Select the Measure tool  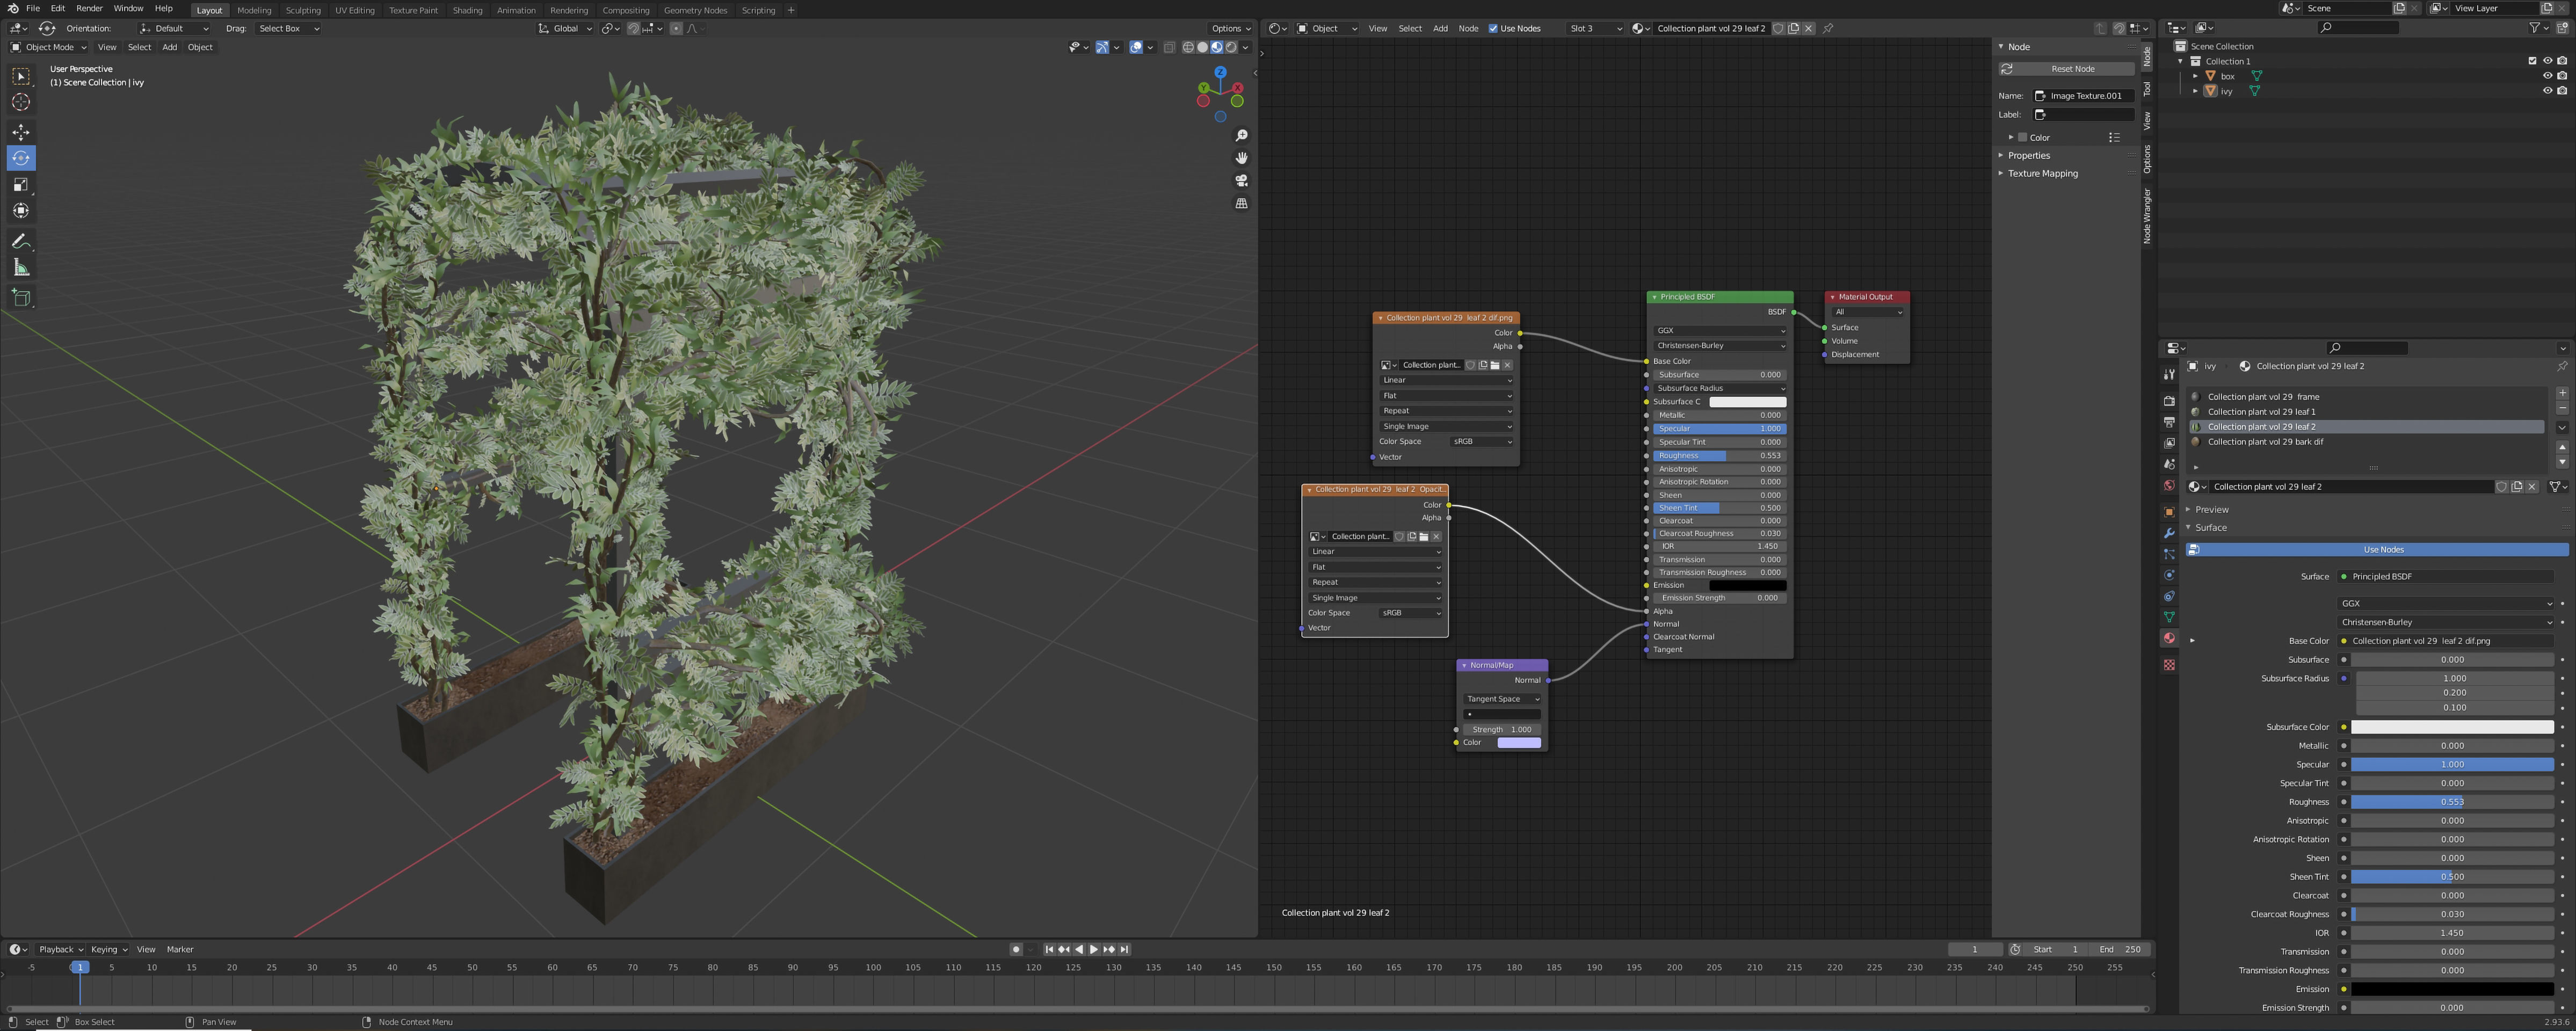[x=21, y=267]
